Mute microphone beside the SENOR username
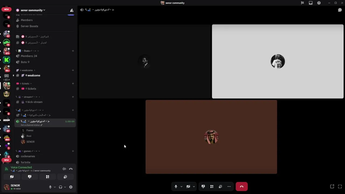The width and height of the screenshot is (345, 194). (x=50, y=187)
